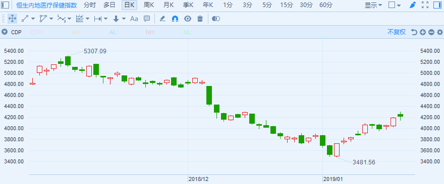Open the CDP indicator dropdown arrow
444x184 pixels.
4,32
